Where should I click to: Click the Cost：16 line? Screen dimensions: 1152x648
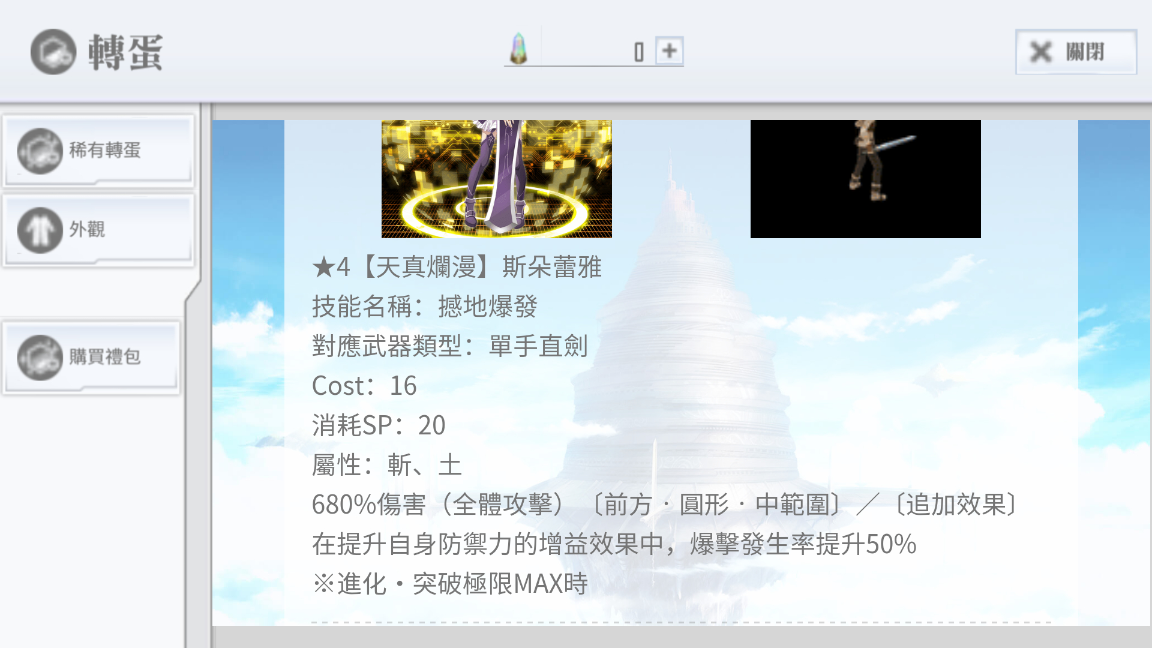(364, 386)
